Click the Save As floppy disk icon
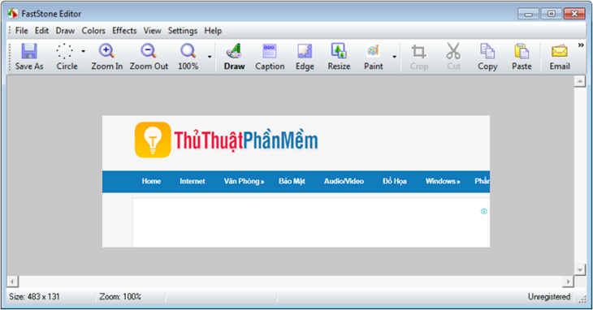This screenshot has height=310, width=593. [x=29, y=51]
